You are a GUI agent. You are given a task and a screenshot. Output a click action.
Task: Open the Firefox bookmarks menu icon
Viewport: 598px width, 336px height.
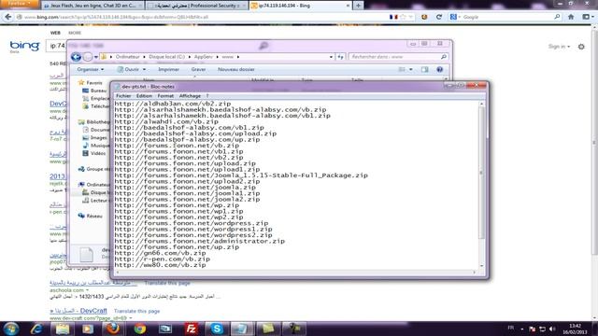[x=588, y=17]
